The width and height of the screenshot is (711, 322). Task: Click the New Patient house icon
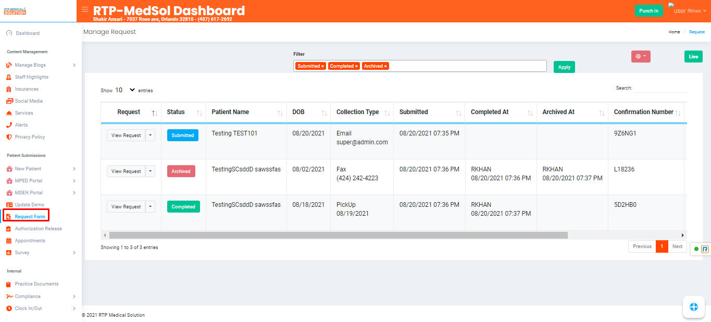9,169
